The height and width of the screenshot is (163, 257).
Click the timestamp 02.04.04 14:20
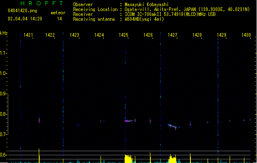tap(25, 19)
